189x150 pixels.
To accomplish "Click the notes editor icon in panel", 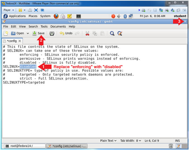I will click(70, 16).
